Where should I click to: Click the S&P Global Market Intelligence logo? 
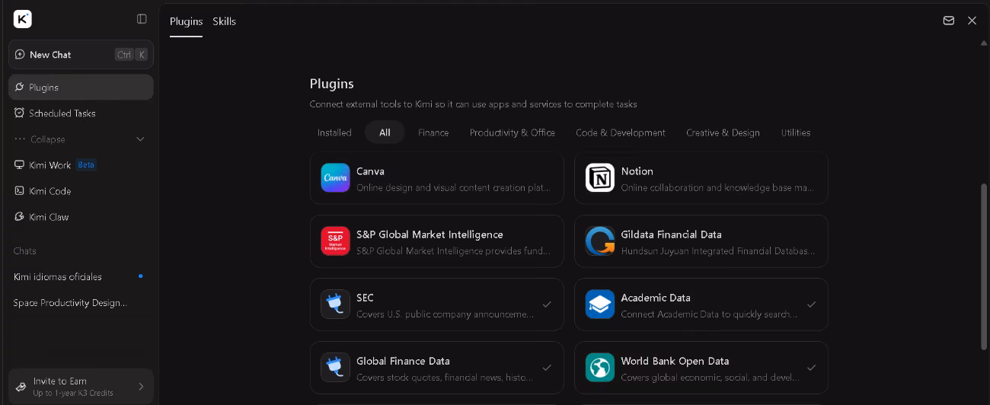click(335, 241)
